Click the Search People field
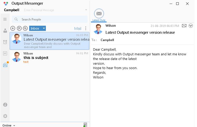 50,19
